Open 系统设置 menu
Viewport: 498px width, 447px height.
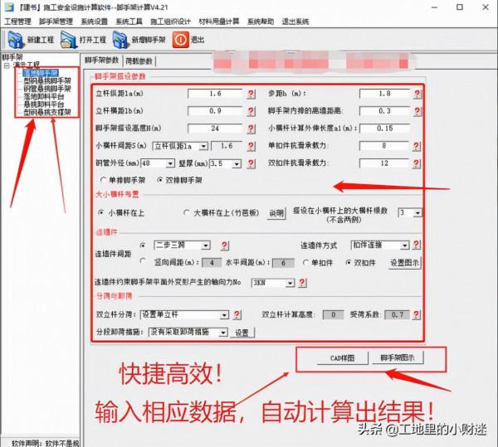click(x=95, y=22)
